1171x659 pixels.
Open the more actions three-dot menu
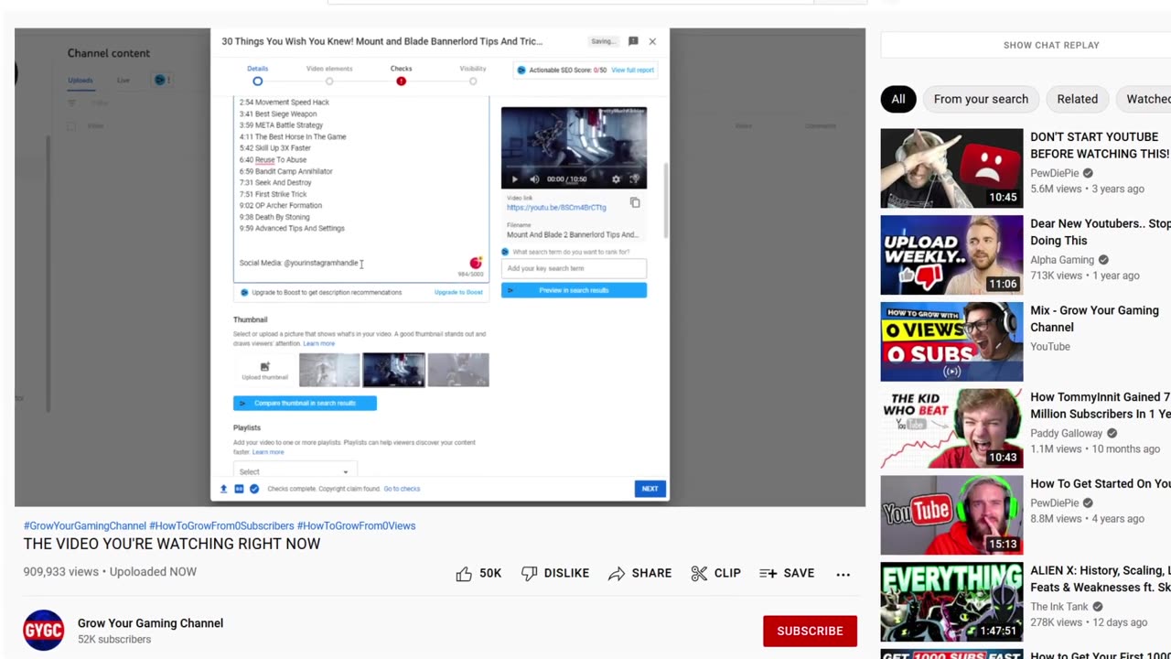[x=843, y=574]
